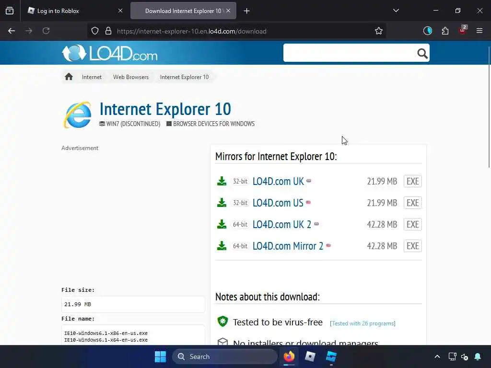
Task: Go to LO4D.com homepage via logo
Action: point(110,53)
